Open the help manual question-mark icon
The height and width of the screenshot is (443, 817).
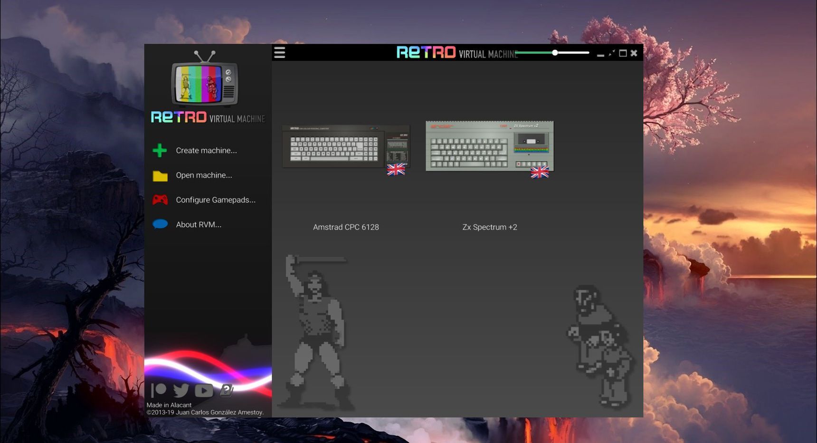pyautogui.click(x=226, y=390)
